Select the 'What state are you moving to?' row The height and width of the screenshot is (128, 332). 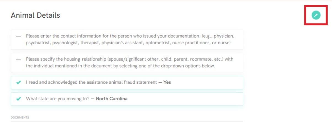pos(127,99)
